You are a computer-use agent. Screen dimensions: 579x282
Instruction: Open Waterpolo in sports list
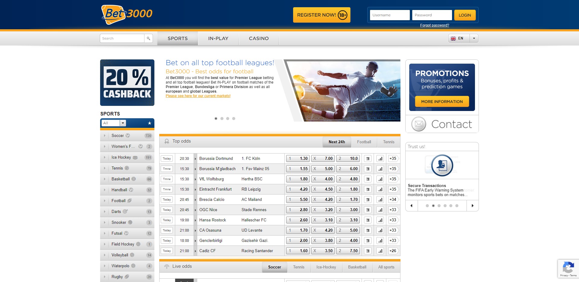click(127, 266)
